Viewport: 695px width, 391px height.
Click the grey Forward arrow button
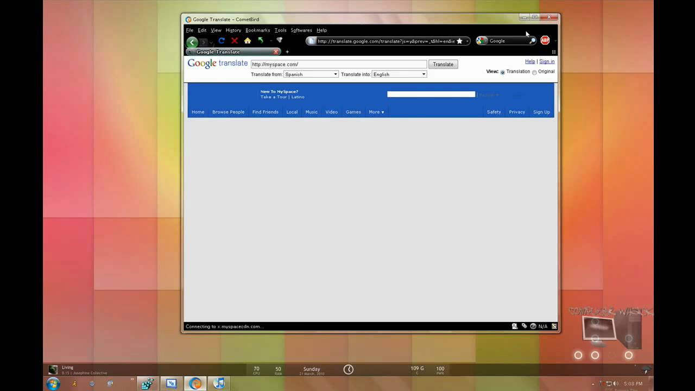point(204,42)
